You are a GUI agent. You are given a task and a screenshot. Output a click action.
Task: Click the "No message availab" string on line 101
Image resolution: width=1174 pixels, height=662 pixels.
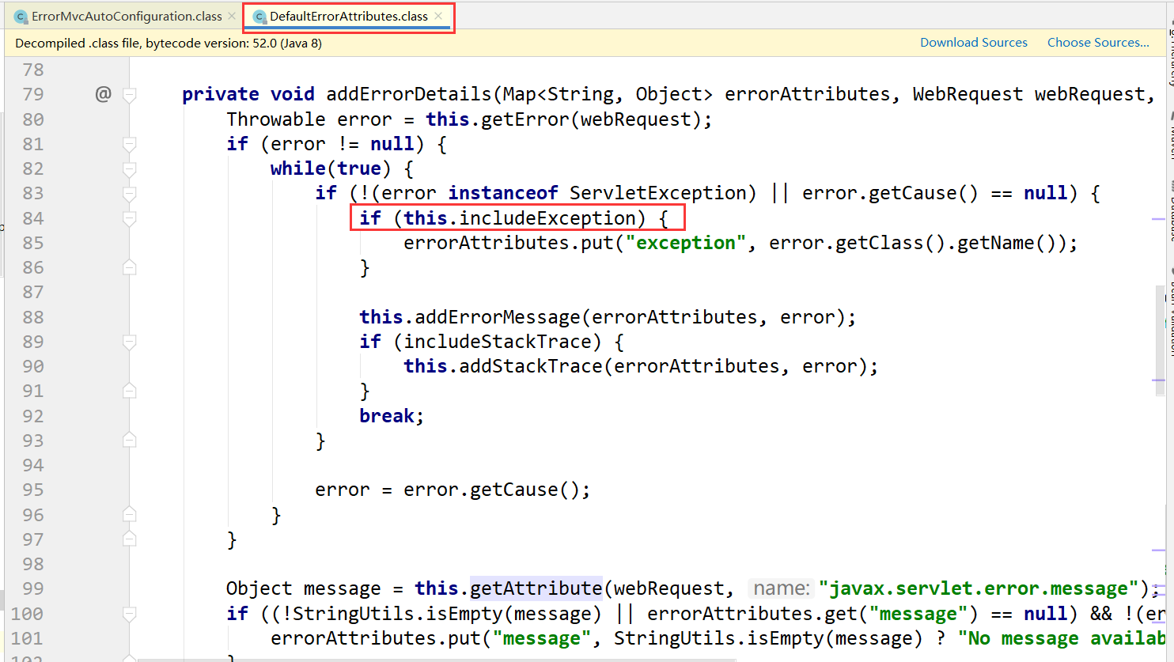click(x=1062, y=638)
